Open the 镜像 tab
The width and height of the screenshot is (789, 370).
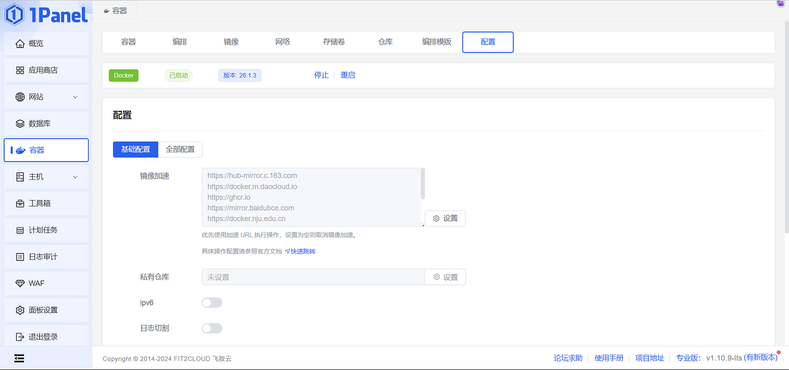coord(231,42)
